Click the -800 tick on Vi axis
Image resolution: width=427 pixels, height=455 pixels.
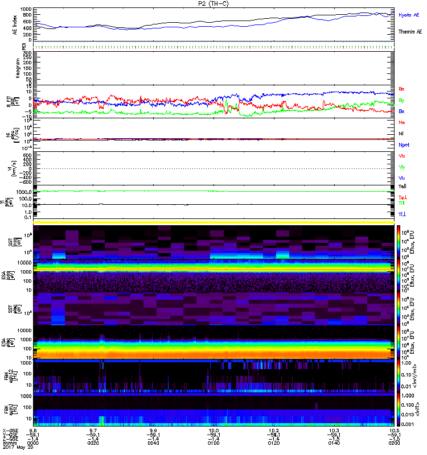point(25,182)
